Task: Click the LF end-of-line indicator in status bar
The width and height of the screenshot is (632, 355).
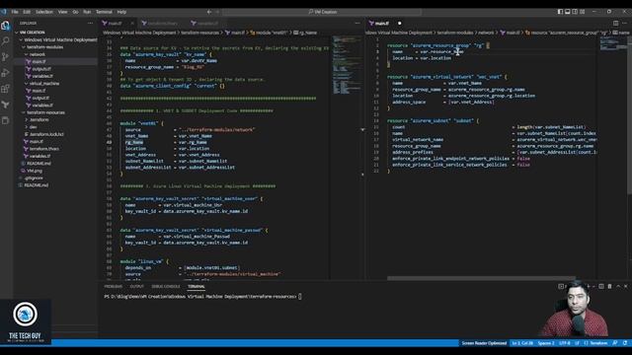Action: tap(577, 343)
